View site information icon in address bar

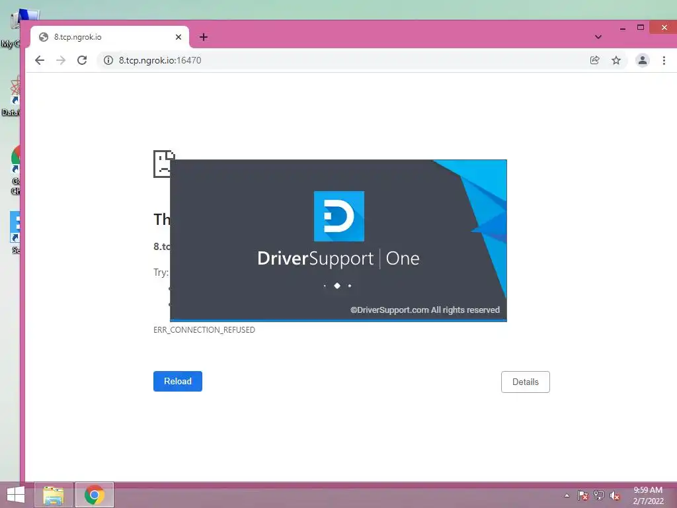coord(108,60)
